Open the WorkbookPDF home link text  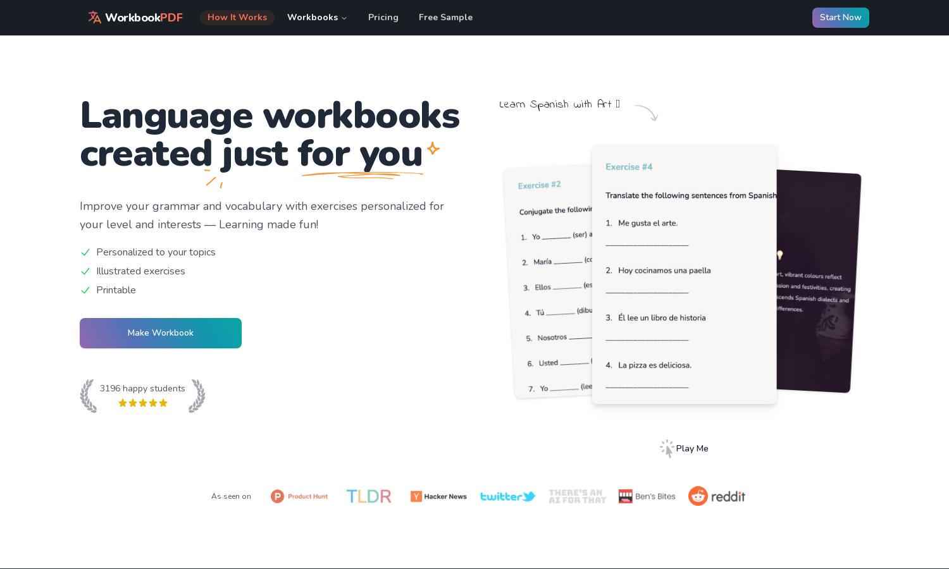tap(144, 18)
